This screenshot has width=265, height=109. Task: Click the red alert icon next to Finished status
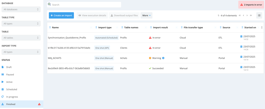click(x=39, y=104)
